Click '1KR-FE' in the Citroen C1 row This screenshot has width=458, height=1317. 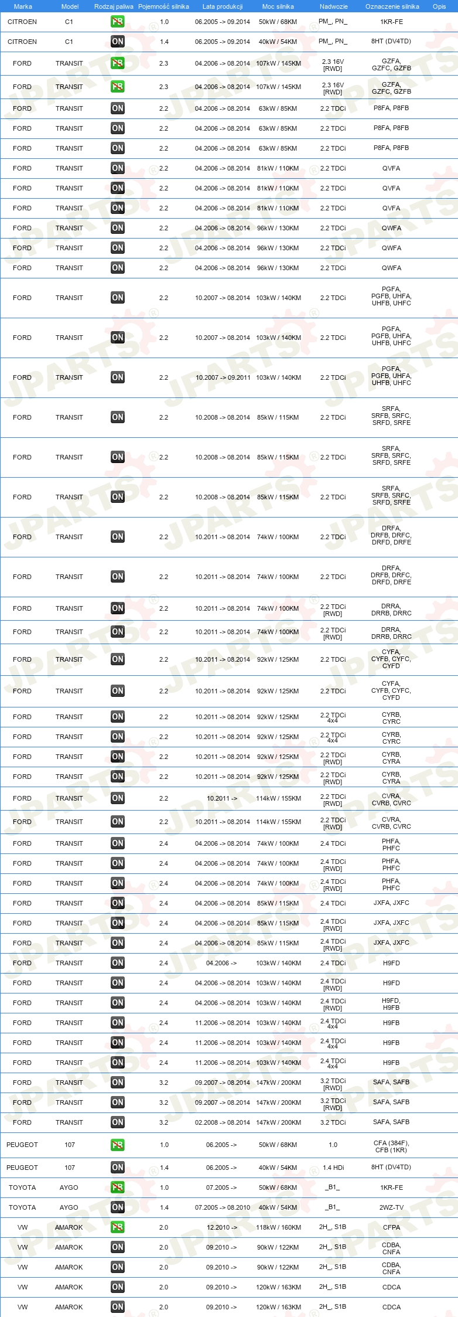[x=391, y=22]
